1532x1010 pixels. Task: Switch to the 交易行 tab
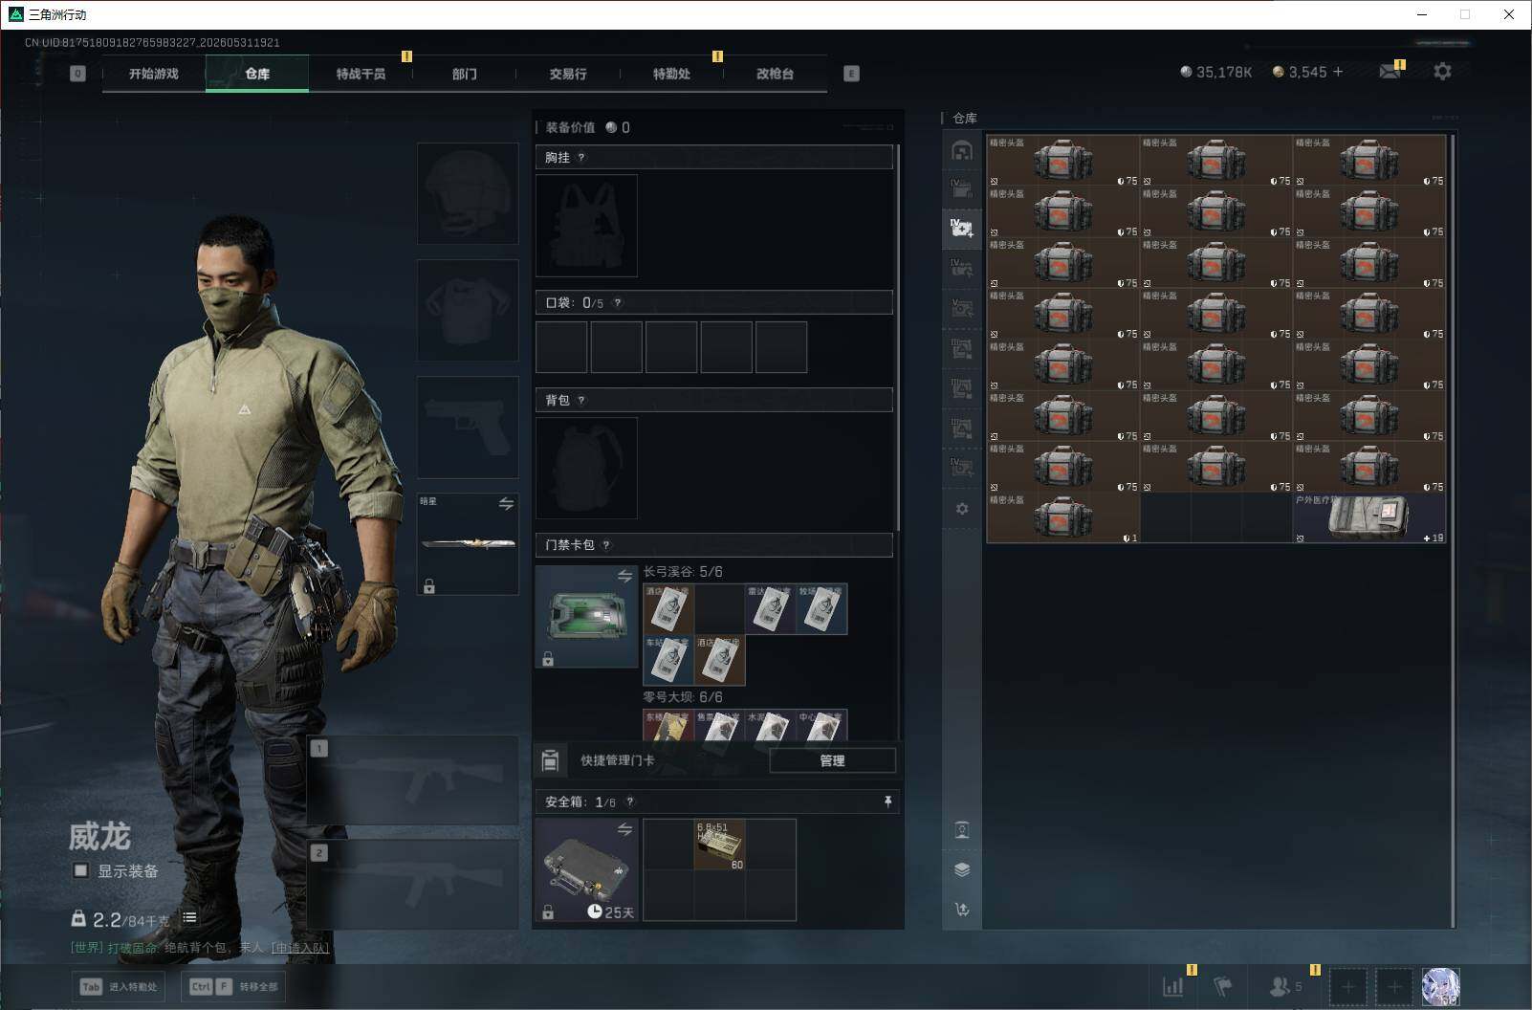(x=568, y=74)
